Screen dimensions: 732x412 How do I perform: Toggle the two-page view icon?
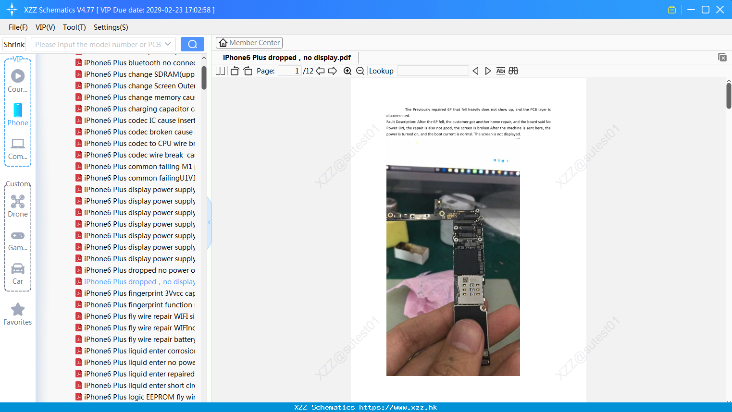tap(220, 71)
